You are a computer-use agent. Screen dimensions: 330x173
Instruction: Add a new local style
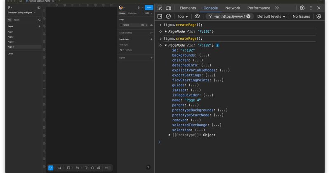[x=151, y=39]
